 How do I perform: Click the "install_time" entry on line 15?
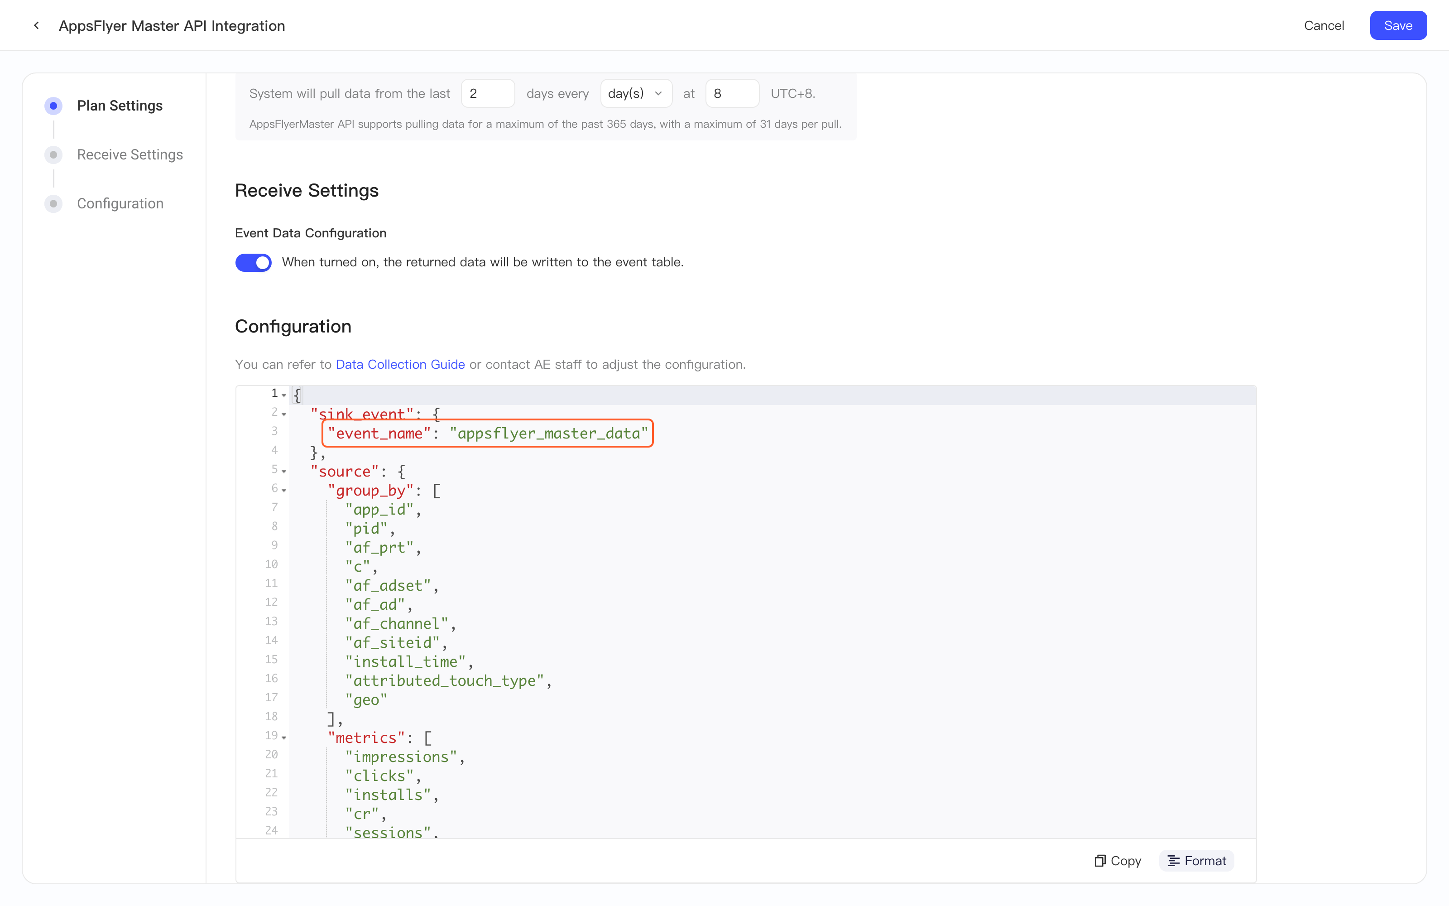point(405,661)
